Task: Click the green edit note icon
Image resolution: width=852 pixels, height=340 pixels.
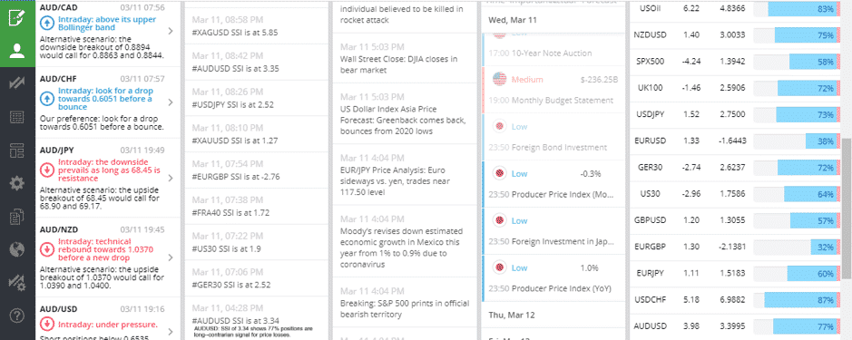Action: [x=17, y=17]
